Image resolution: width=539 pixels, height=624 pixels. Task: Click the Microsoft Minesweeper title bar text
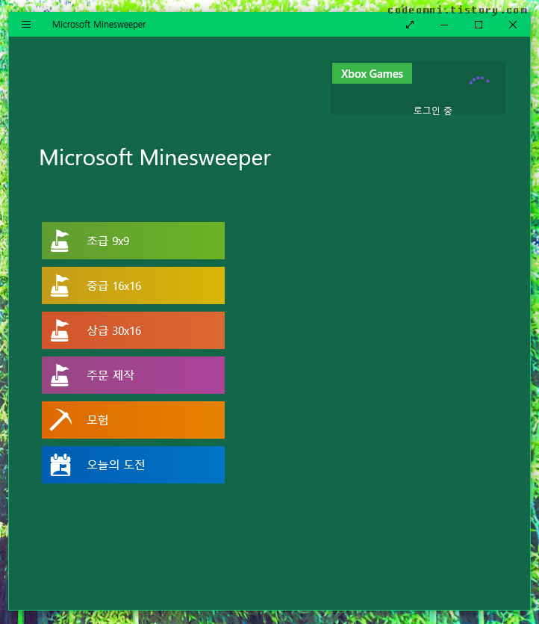click(99, 25)
